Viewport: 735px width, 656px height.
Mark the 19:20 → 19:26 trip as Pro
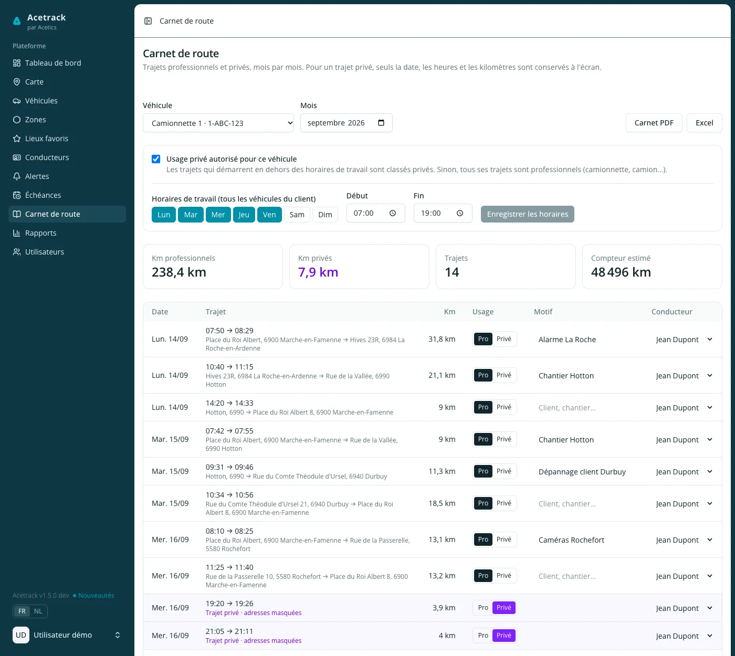483,608
